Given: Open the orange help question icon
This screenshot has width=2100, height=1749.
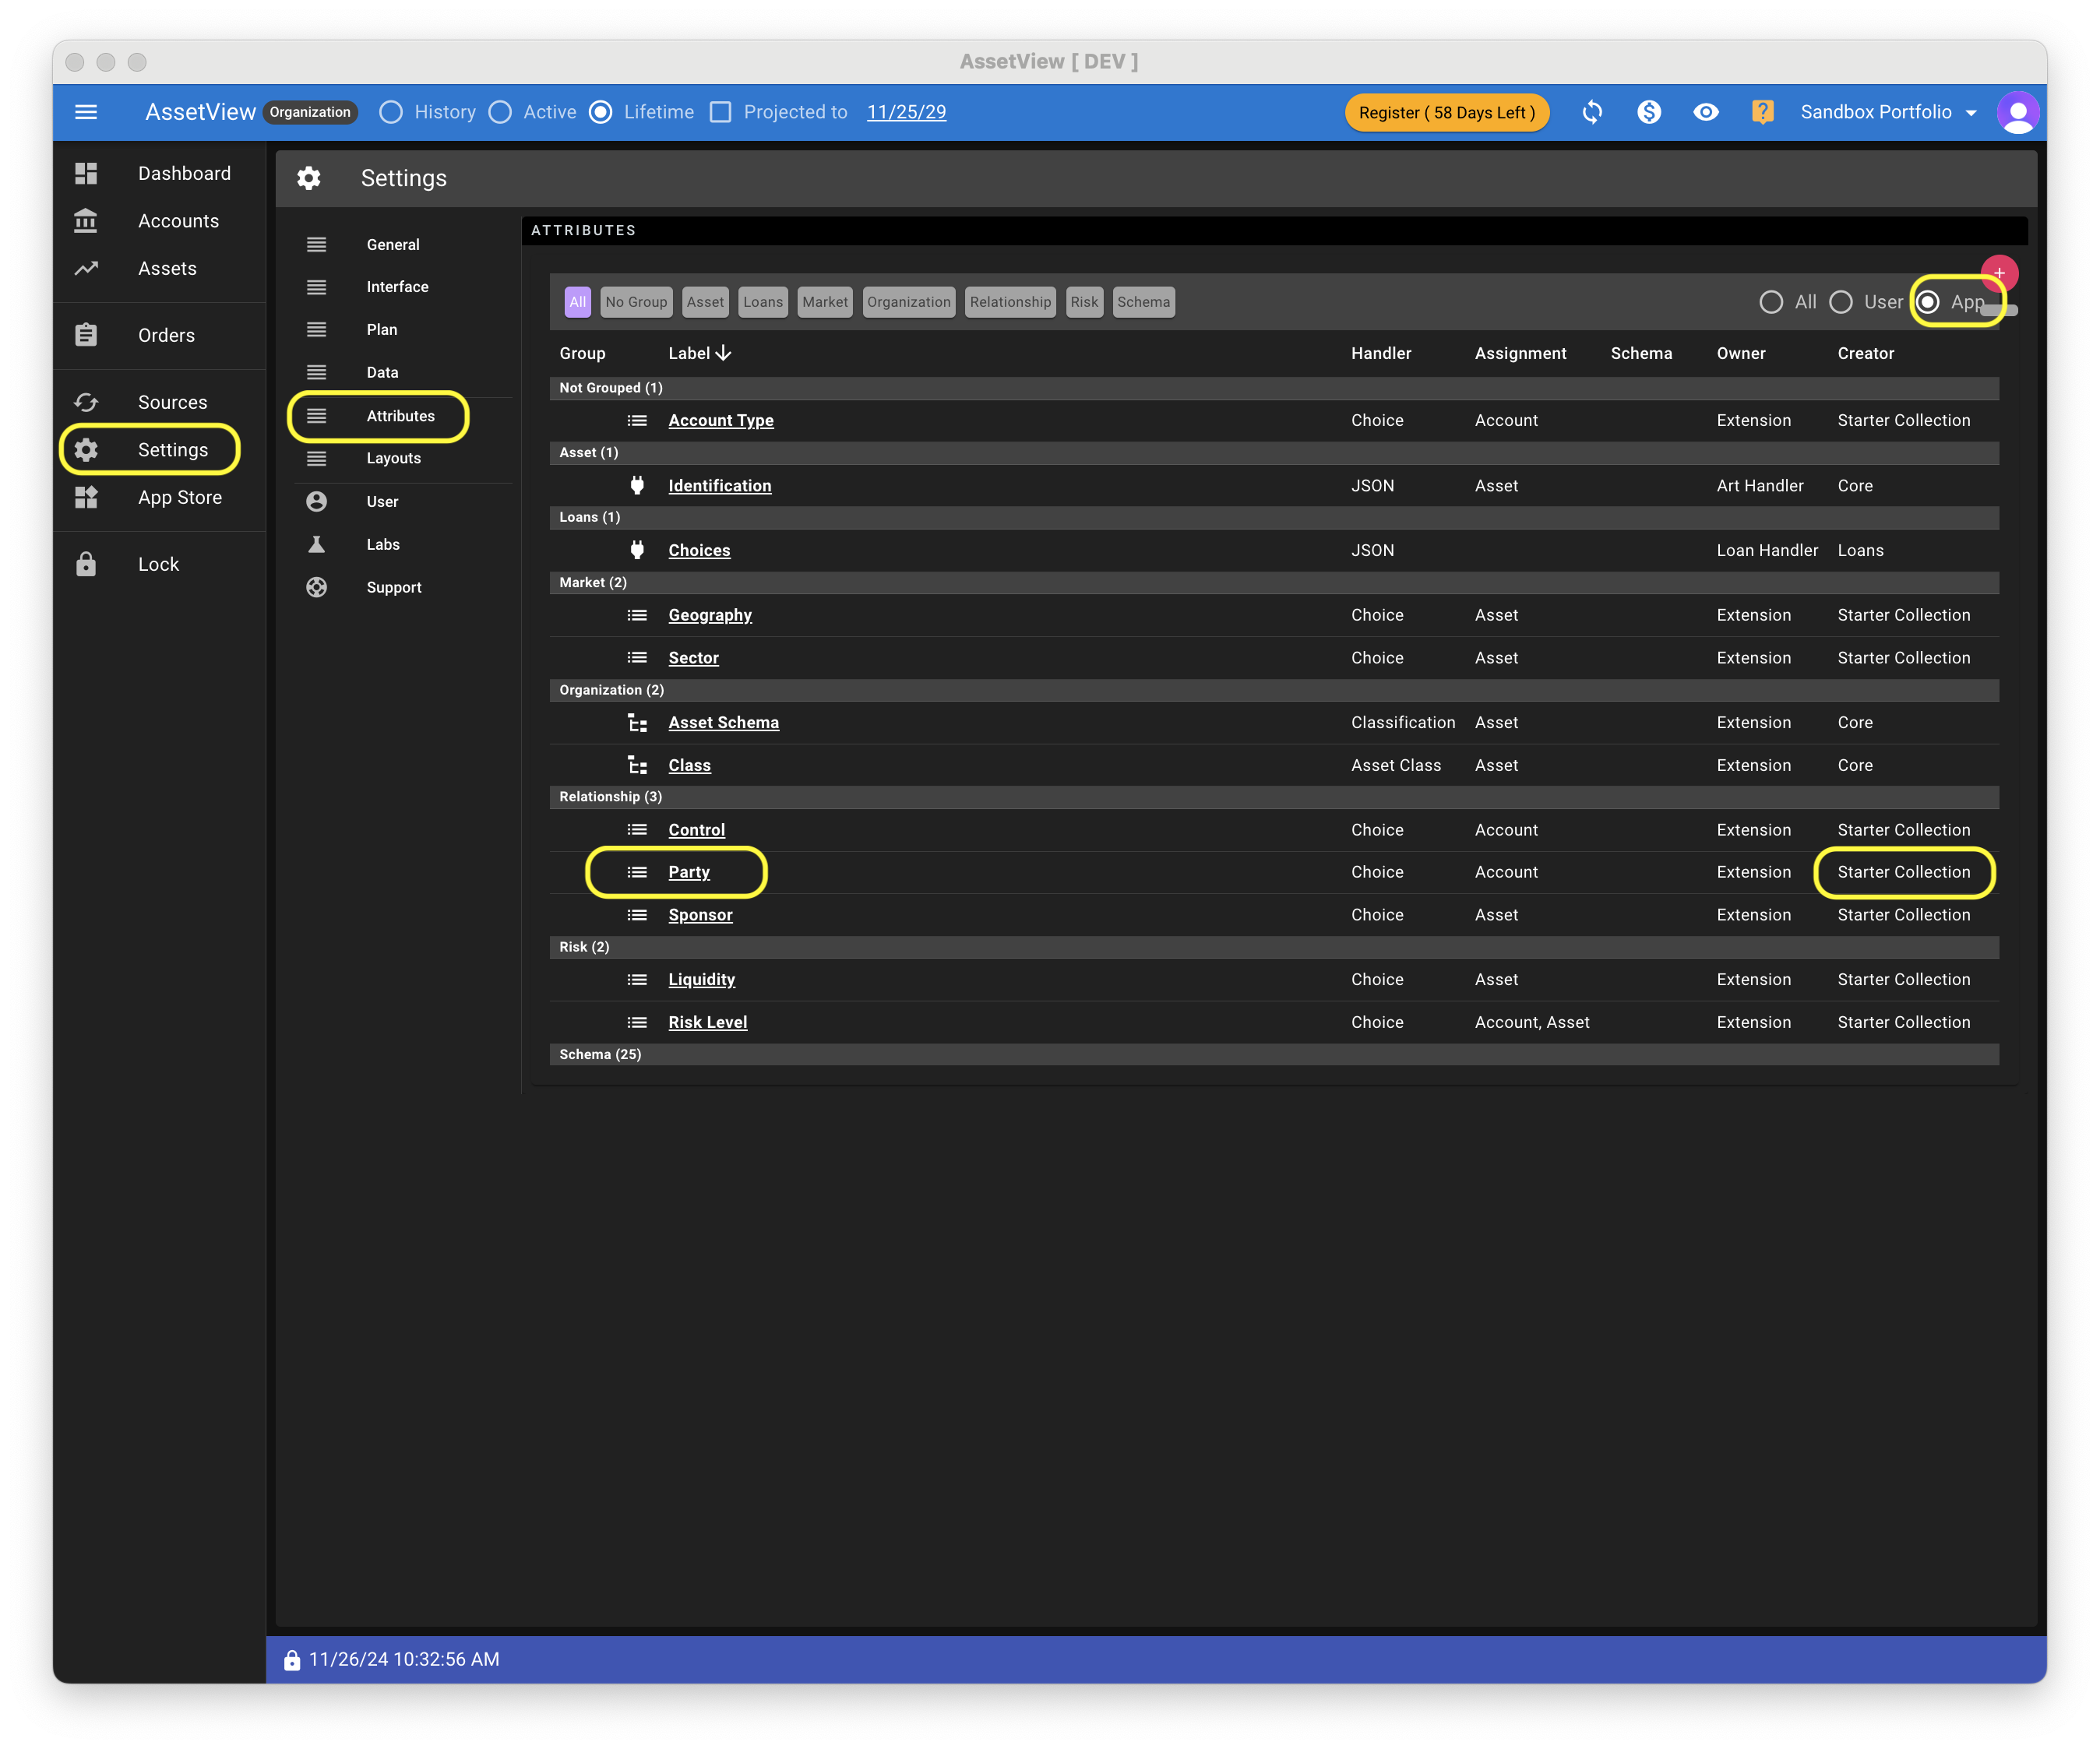Looking at the screenshot, I should coord(1762,112).
